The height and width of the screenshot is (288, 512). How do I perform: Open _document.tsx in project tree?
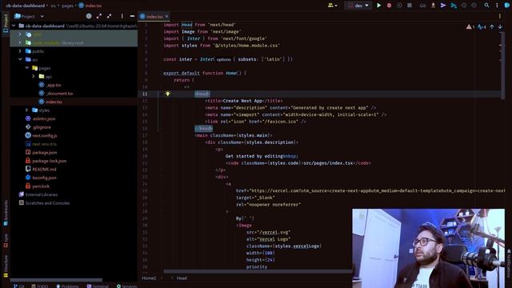(56, 94)
